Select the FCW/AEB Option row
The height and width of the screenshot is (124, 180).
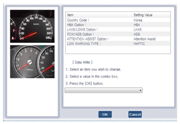(x=118, y=34)
